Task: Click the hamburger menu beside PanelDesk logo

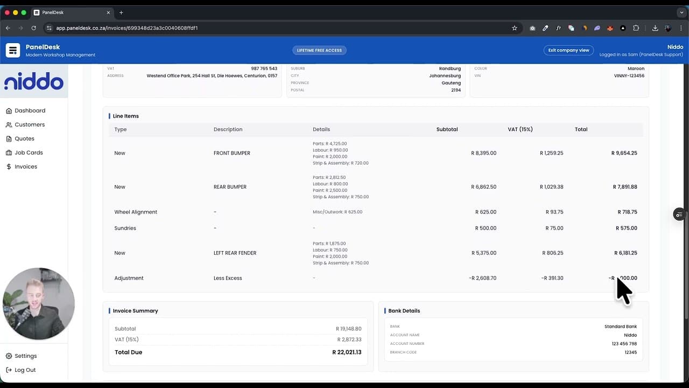Action: point(12,50)
